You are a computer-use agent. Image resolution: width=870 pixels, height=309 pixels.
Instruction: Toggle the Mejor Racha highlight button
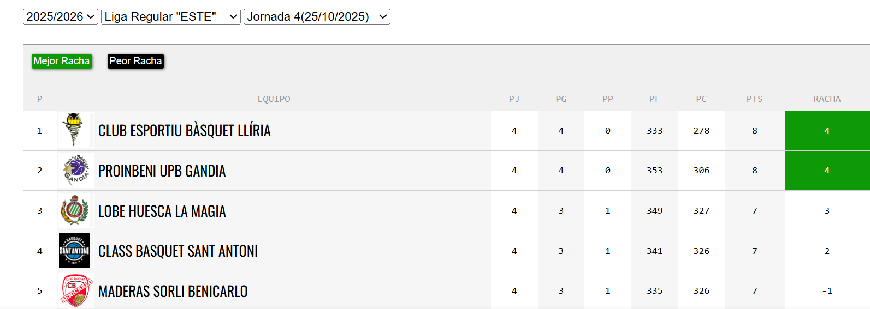coord(62,61)
